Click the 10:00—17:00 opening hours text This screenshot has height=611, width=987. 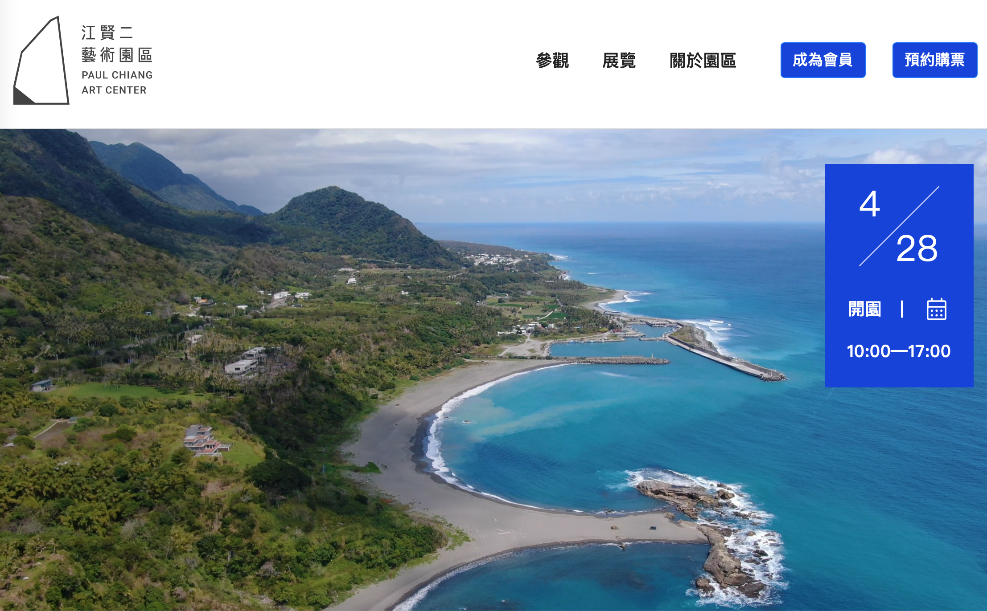click(x=899, y=351)
